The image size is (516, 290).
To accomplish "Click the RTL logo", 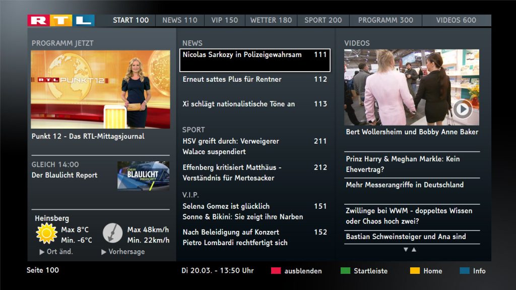I will pos(61,20).
